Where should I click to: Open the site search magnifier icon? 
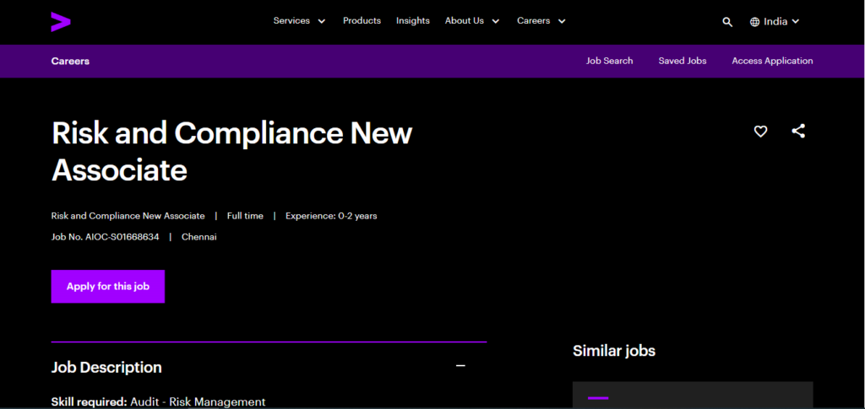pos(727,22)
